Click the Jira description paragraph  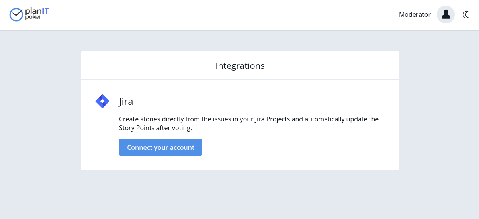pyautogui.click(x=249, y=123)
